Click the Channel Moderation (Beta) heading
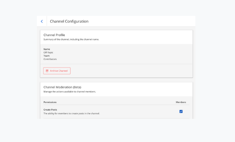The image size is (235, 142). tap(62, 87)
